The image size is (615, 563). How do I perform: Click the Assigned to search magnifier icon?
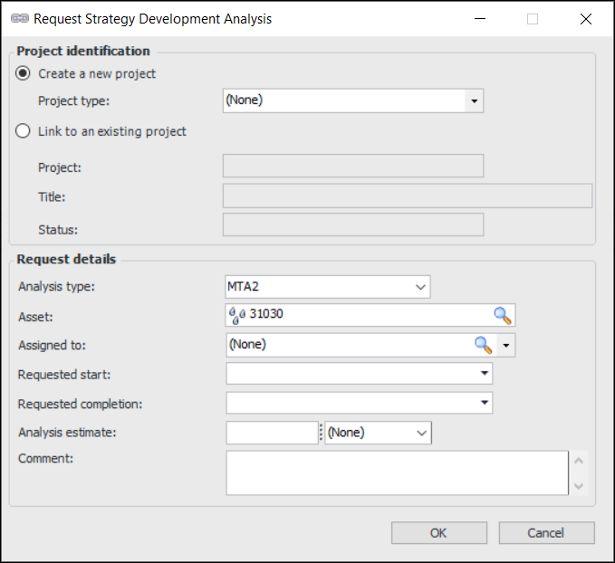click(484, 345)
